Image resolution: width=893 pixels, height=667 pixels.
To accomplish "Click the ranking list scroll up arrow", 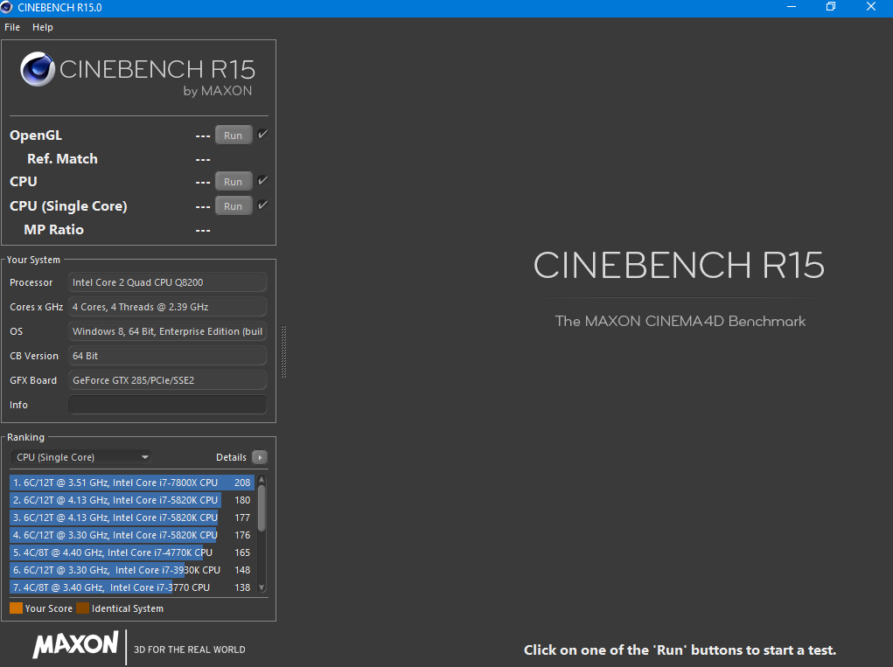I will [x=262, y=480].
